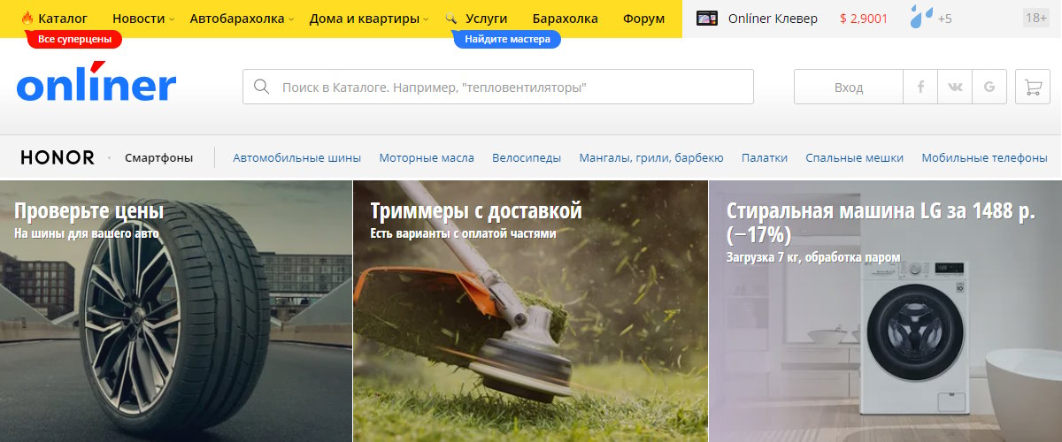The image size is (1062, 442).
Task: Open Моторные масла category
Action: click(427, 158)
